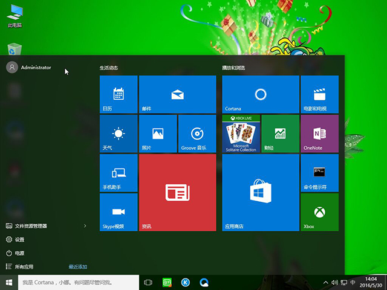Show 所有应用 (All apps) list
The image size is (387, 290).
point(24,266)
